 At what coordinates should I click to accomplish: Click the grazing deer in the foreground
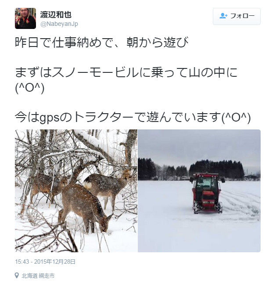[85, 208]
